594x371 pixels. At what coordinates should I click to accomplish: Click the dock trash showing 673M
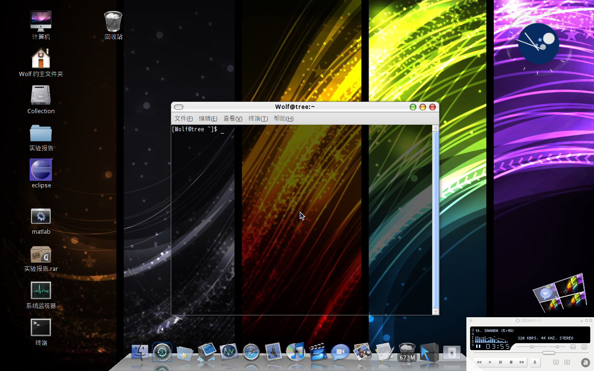pos(407,352)
